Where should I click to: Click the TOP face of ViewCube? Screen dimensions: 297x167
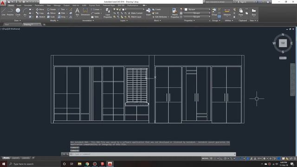pyautogui.click(x=283, y=43)
